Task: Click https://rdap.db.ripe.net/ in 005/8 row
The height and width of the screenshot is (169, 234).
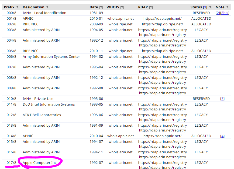Action: tap(163, 51)
